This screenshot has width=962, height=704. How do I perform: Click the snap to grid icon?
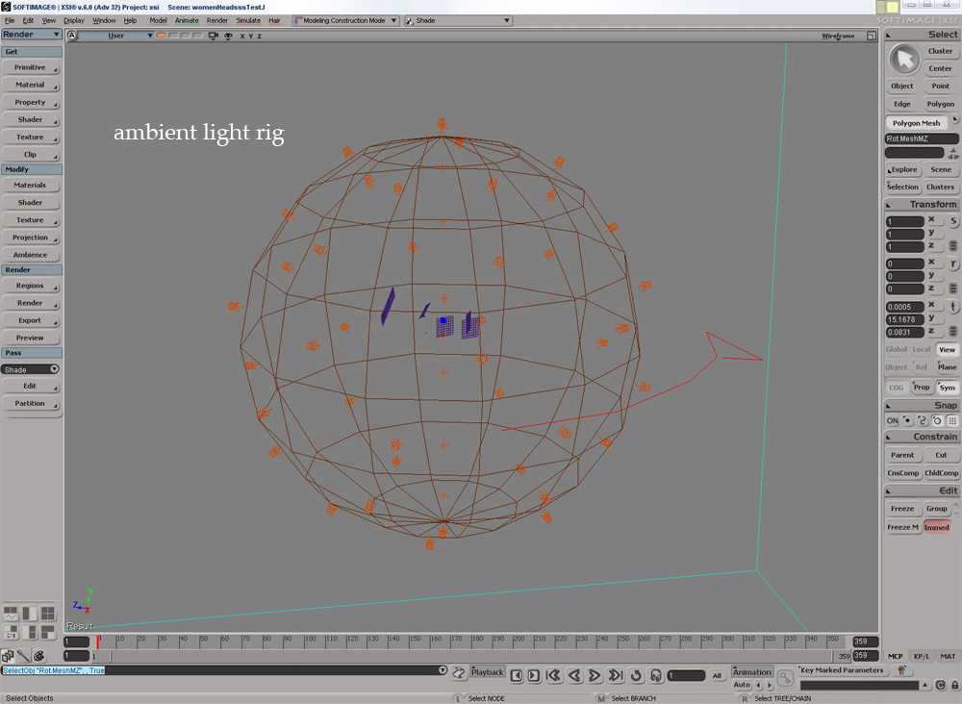[x=952, y=420]
